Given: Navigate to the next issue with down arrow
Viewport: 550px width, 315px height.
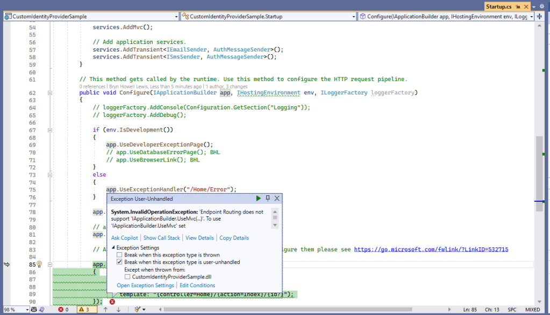Looking at the screenshot, I should click(118, 310).
